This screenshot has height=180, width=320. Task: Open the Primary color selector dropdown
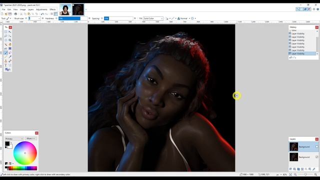14,138
